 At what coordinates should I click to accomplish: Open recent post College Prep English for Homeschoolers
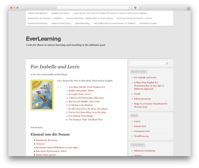pos(149,86)
